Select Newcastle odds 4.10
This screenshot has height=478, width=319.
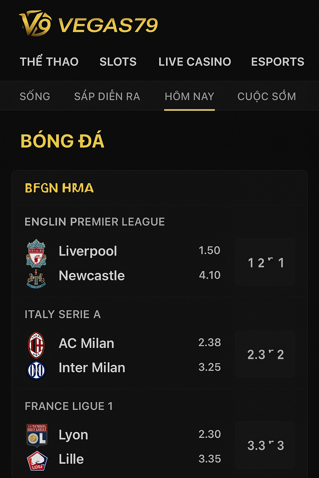(x=210, y=275)
